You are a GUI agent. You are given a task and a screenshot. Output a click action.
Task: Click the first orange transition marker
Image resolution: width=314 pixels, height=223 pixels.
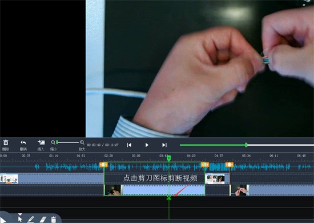pos(103,165)
